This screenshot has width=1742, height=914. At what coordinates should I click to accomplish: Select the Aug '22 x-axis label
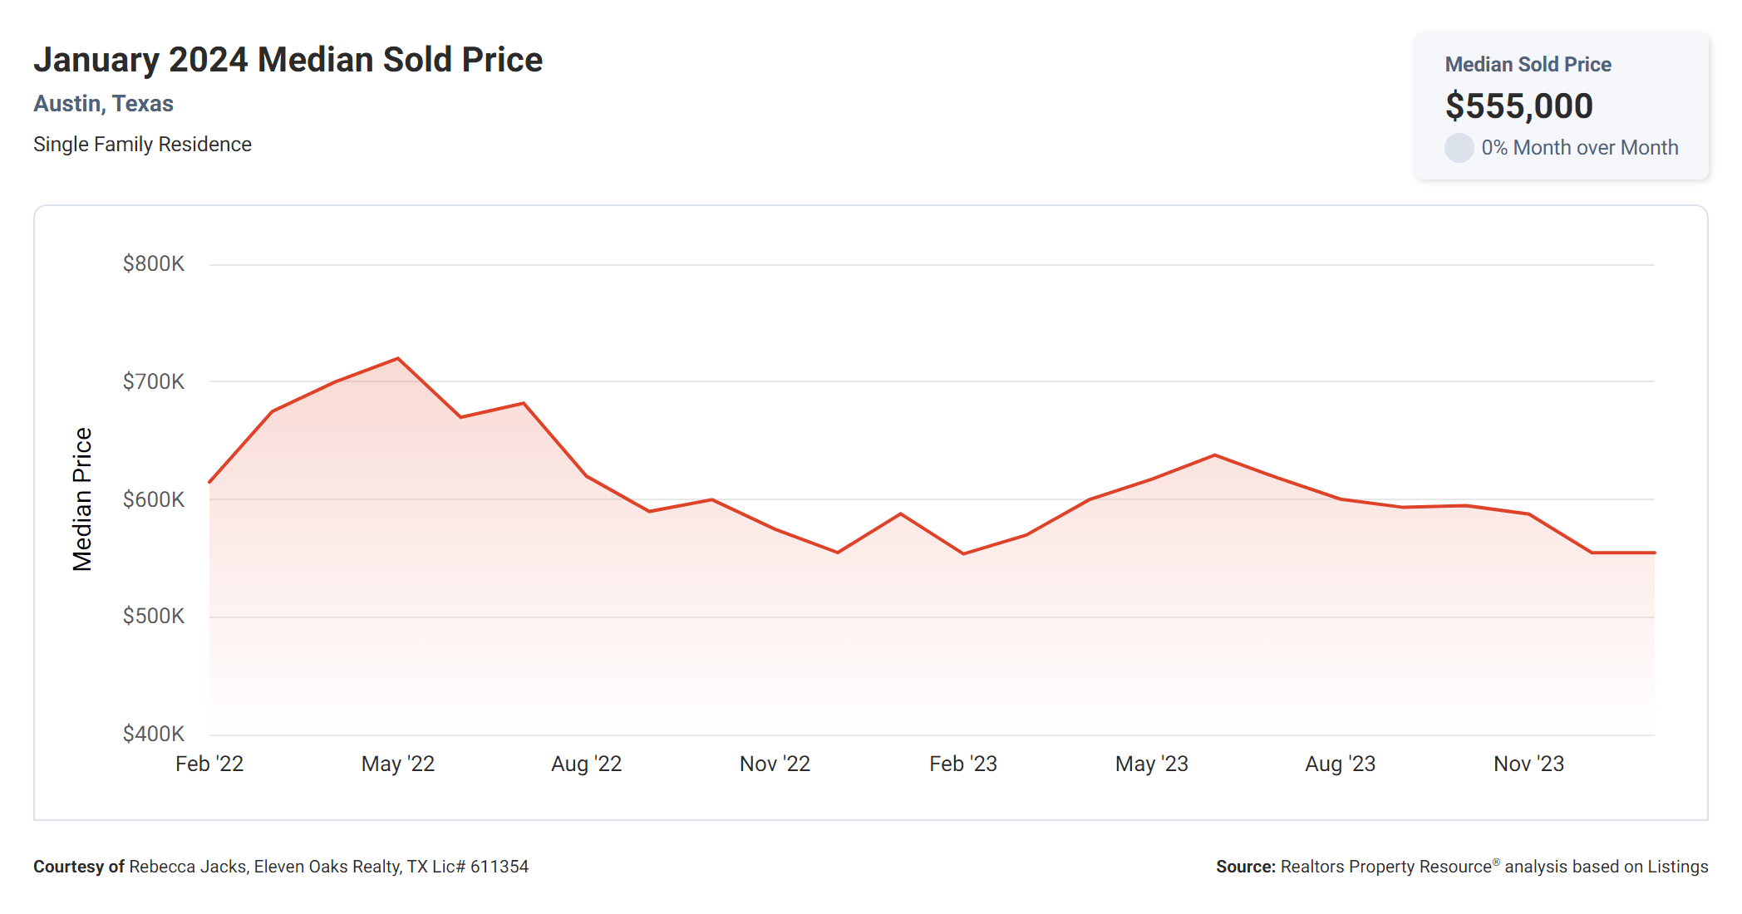[586, 764]
